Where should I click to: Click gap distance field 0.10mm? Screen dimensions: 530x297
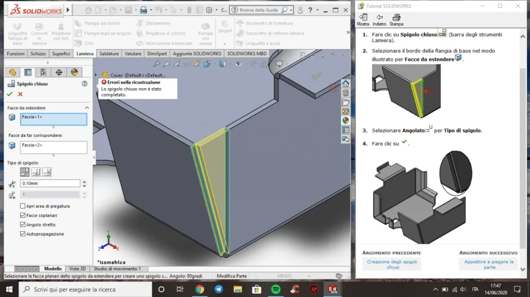[x=50, y=183]
